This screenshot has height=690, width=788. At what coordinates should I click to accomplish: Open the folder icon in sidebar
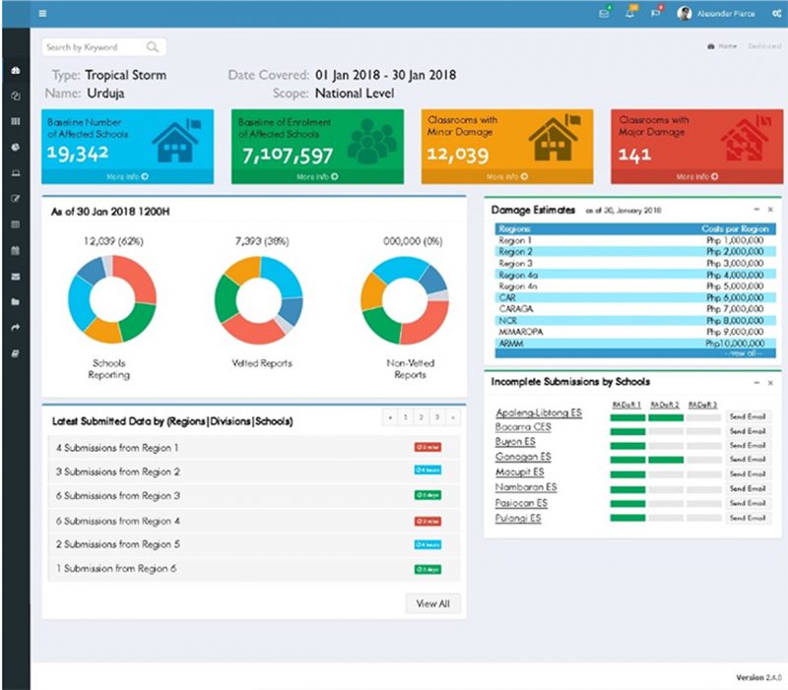[15, 302]
